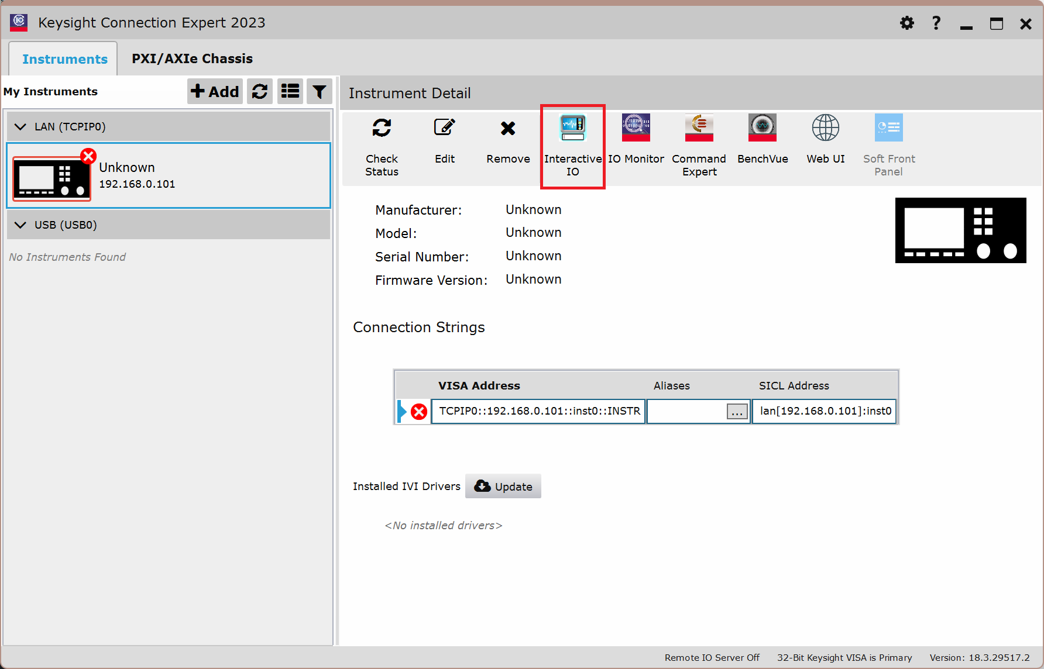Launch Interactive IO

[x=572, y=128]
